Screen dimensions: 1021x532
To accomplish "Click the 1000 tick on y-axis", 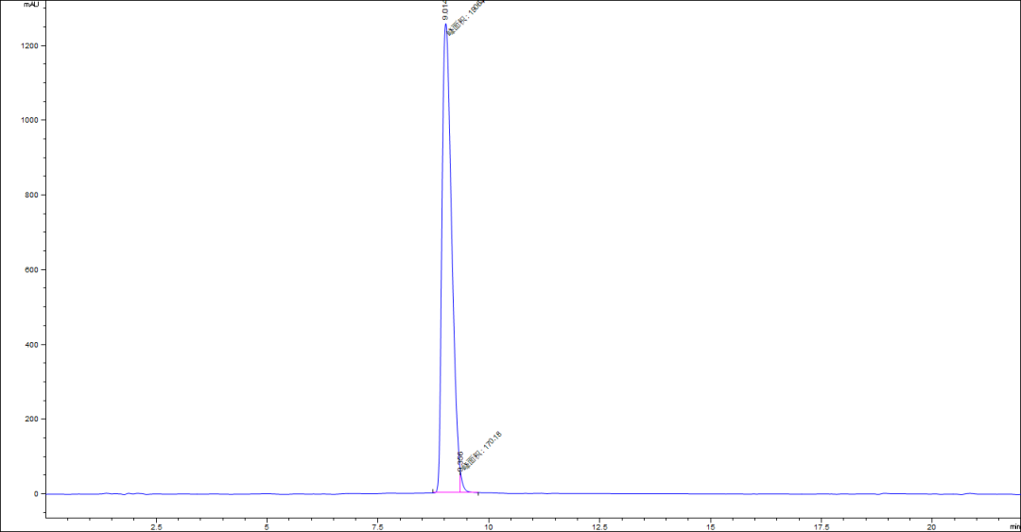I will click(x=29, y=120).
